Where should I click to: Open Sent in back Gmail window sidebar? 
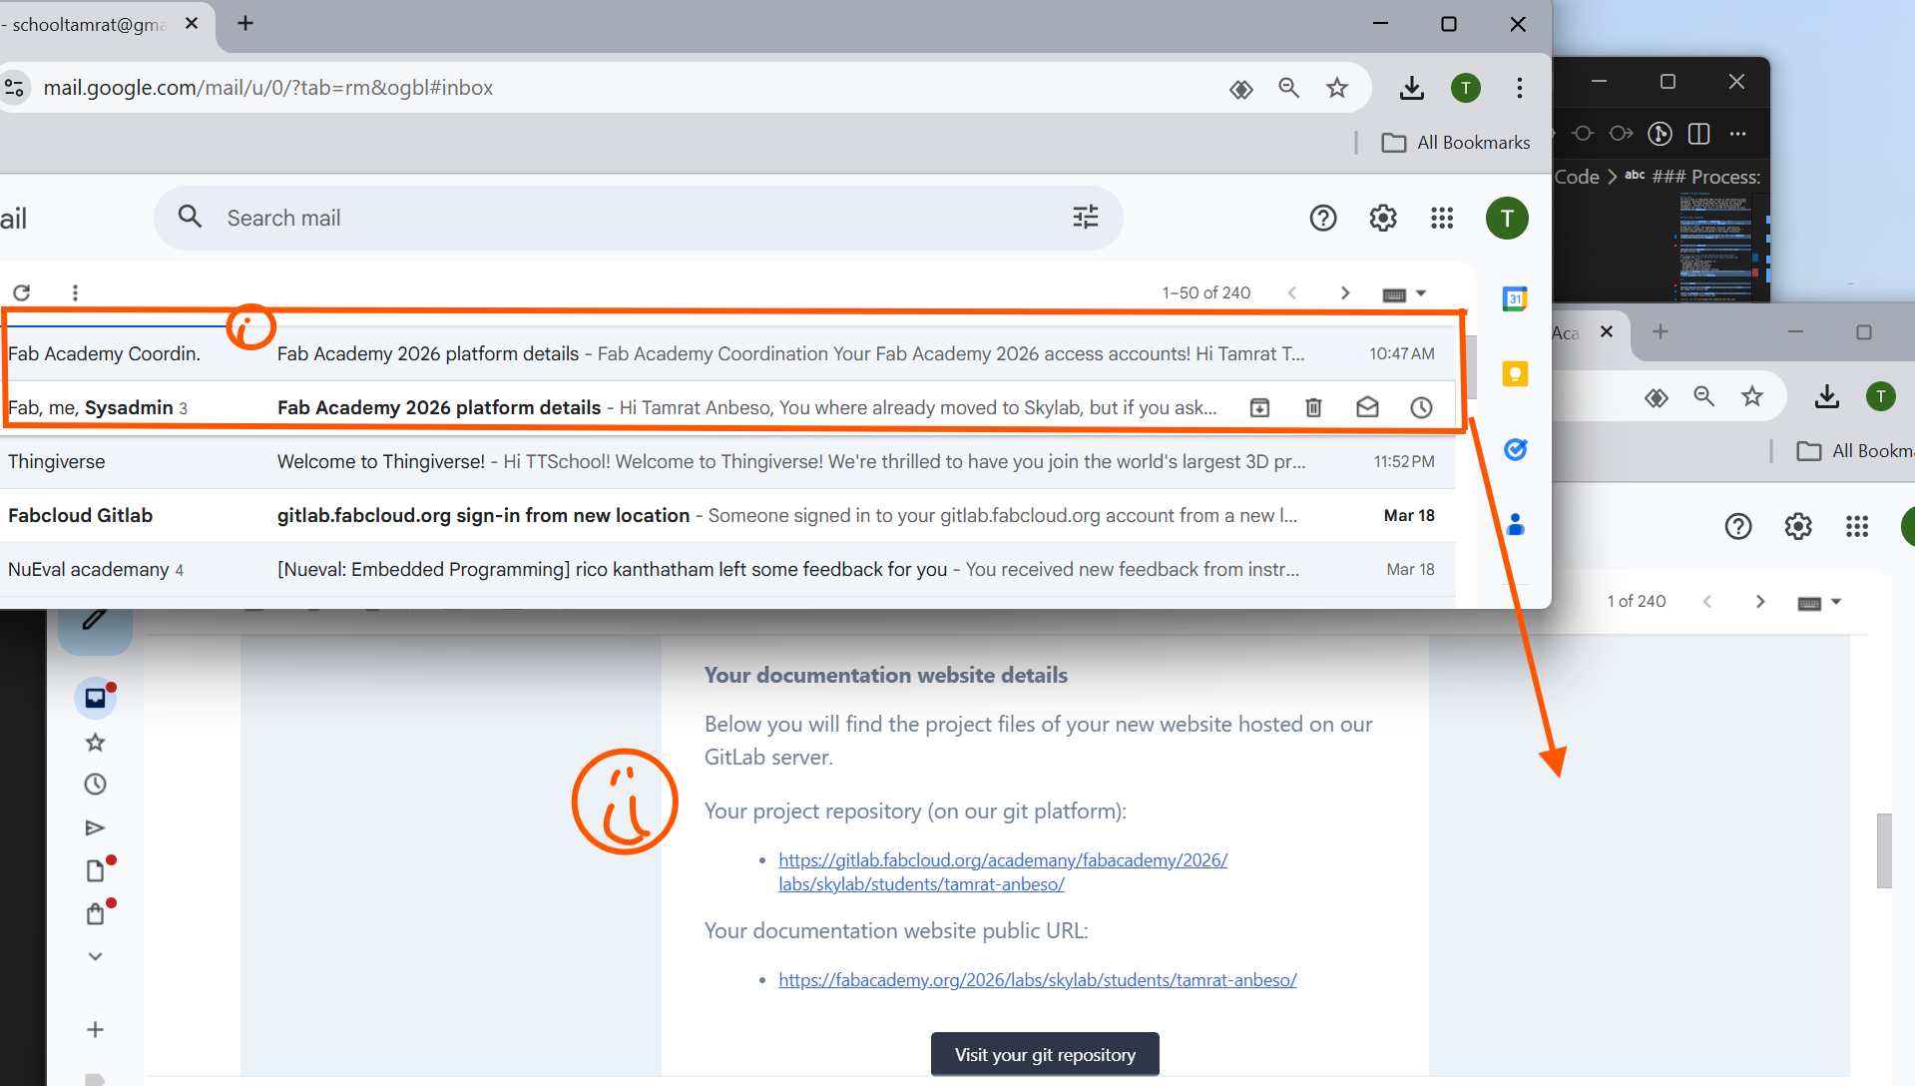[x=96, y=827]
